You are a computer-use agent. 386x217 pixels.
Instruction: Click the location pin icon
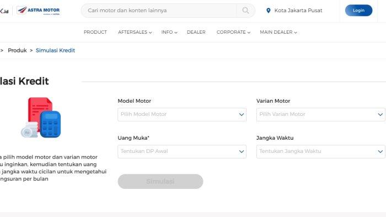(269, 10)
